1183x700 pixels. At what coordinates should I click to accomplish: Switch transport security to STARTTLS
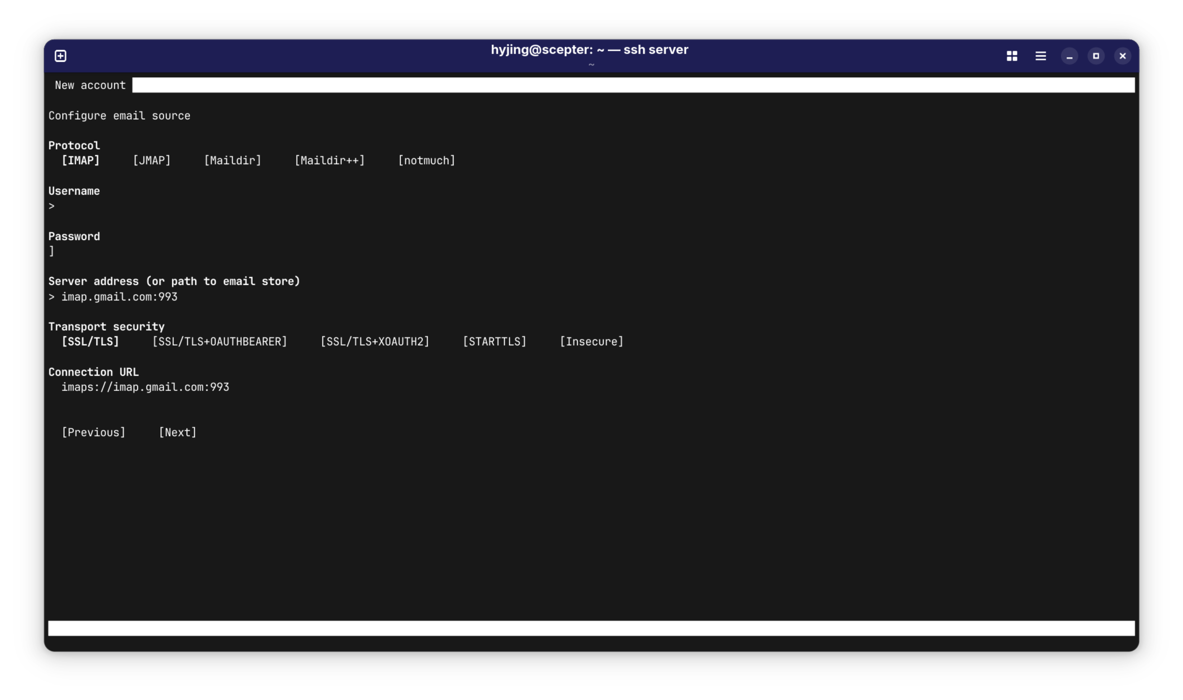point(494,341)
